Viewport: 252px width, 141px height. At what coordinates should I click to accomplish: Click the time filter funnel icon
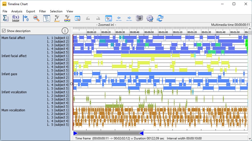point(57,18)
